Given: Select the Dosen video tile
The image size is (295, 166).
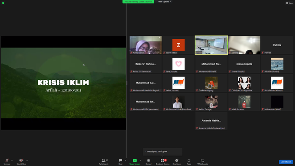Looking at the screenshot, I should click(211, 45).
